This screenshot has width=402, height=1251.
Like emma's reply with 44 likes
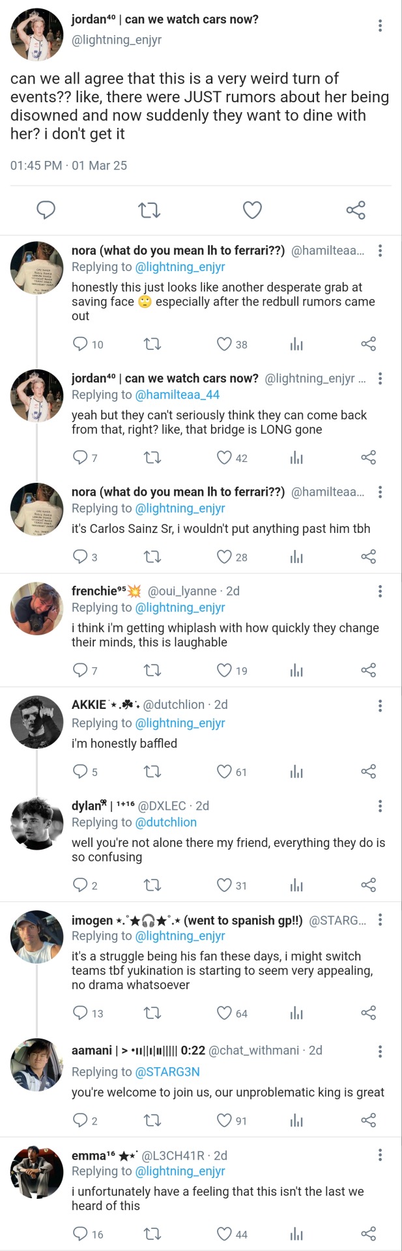pos(224,1234)
